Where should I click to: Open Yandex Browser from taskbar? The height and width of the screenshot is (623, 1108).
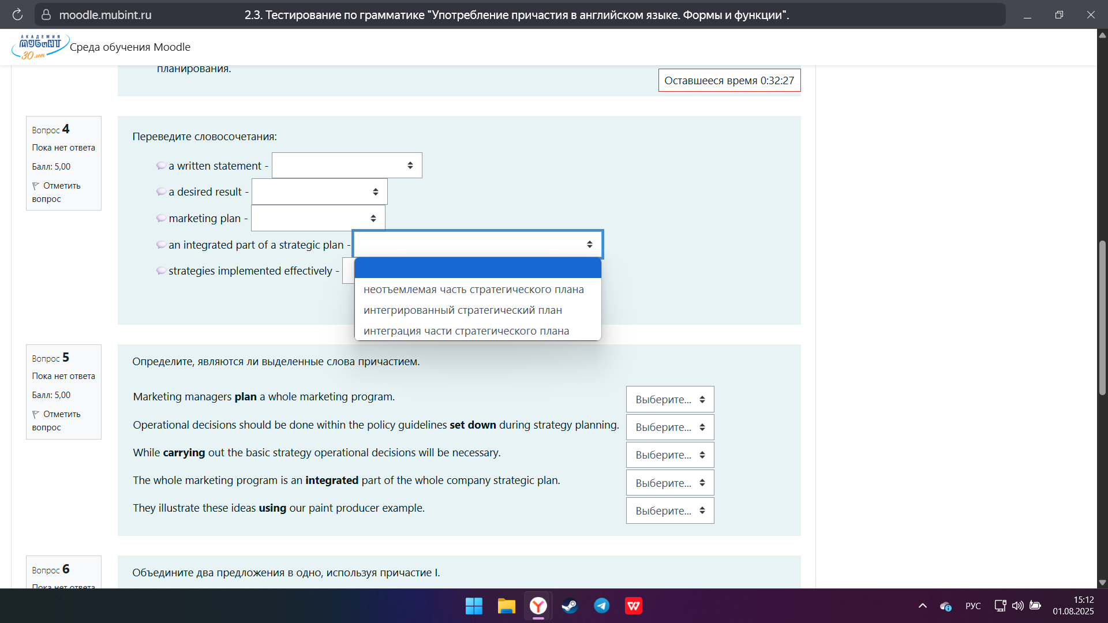click(538, 606)
